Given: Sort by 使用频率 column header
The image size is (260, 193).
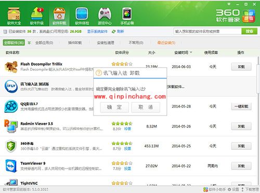Looking at the screenshot, I should click(x=211, y=53).
